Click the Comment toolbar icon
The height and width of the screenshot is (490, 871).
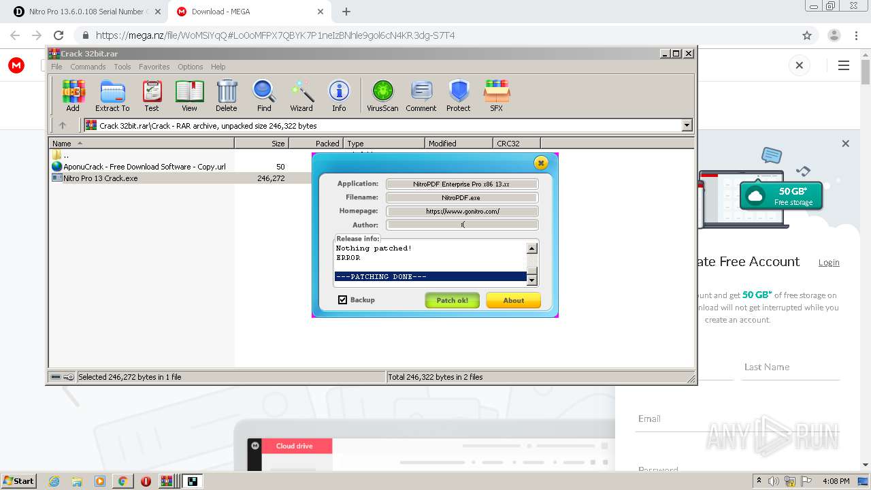tap(421, 95)
